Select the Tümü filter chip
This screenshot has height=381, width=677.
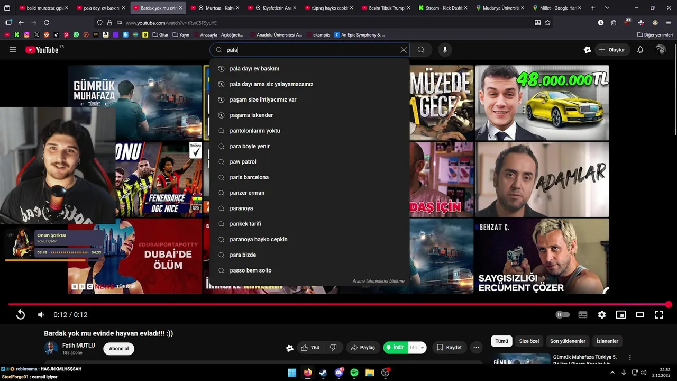coord(501,341)
